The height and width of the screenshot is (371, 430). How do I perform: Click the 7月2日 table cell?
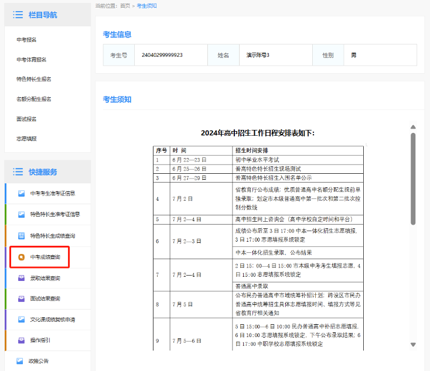(201, 198)
